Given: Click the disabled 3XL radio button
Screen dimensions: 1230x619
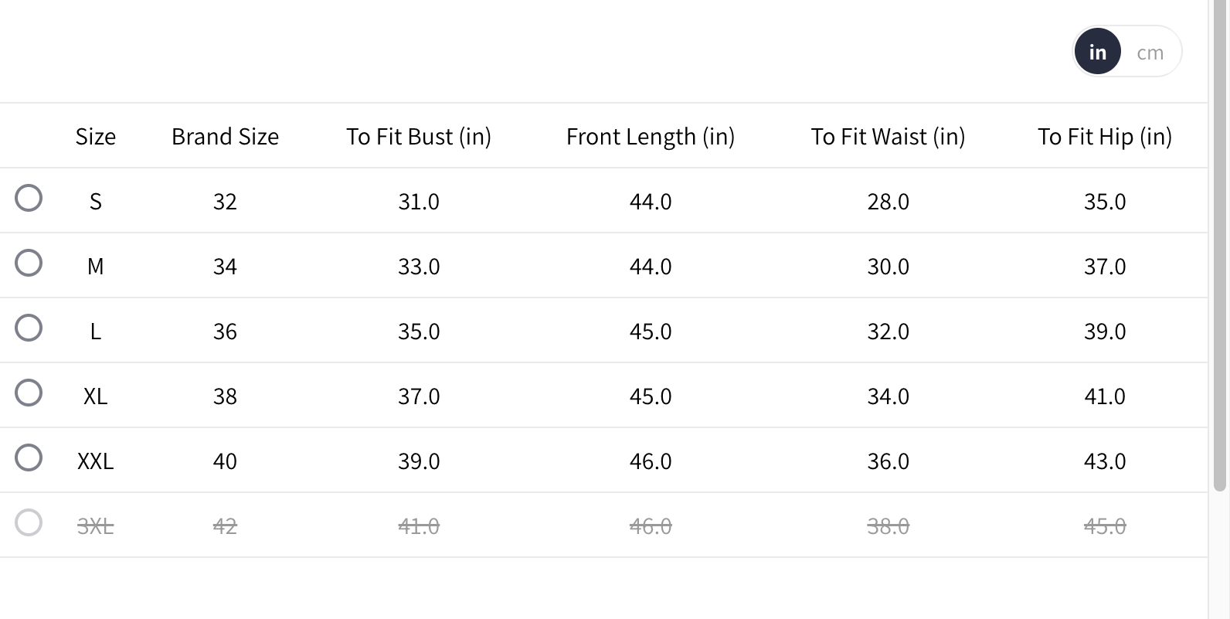Looking at the screenshot, I should pyautogui.click(x=29, y=522).
